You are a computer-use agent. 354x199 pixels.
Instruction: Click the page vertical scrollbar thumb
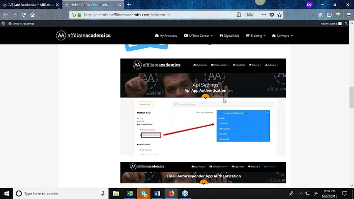[x=352, y=97]
